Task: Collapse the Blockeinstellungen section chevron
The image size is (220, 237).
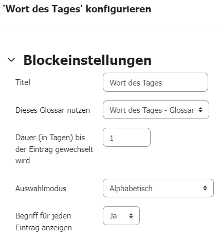Action: (11, 60)
